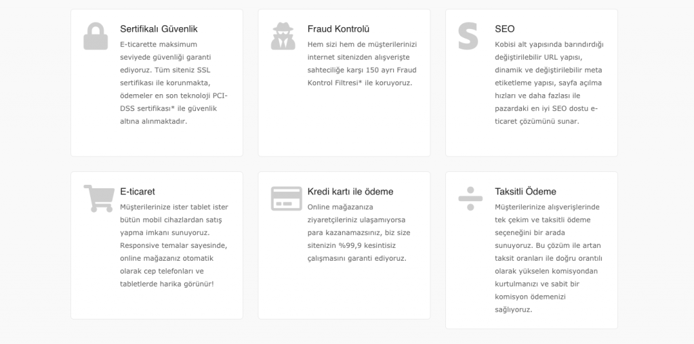Click the Taksitli Ödeme division icon
This screenshot has width=694, height=344.
[470, 198]
